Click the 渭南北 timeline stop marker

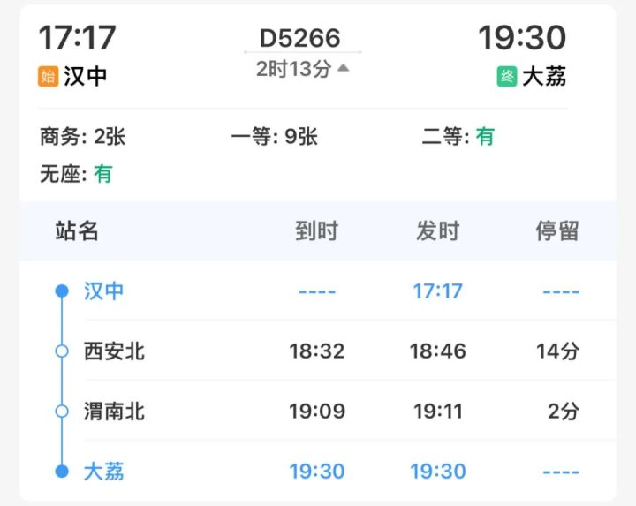(x=62, y=411)
